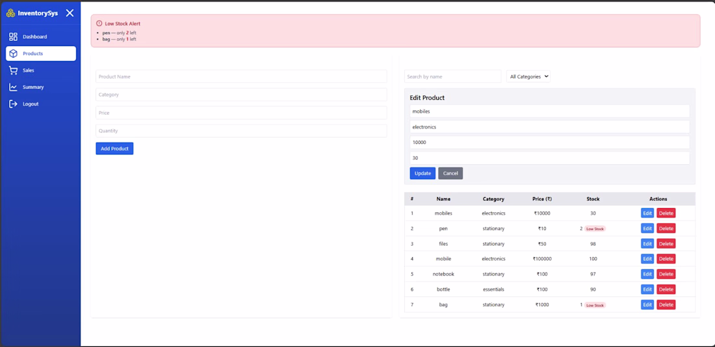715x347 pixels.
Task: Delete the pen product
Action: tap(666, 228)
